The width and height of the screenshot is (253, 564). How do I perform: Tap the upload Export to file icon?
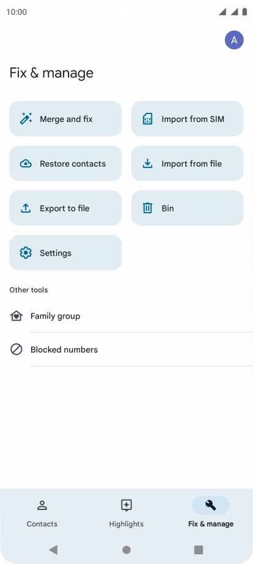pyautogui.click(x=26, y=208)
